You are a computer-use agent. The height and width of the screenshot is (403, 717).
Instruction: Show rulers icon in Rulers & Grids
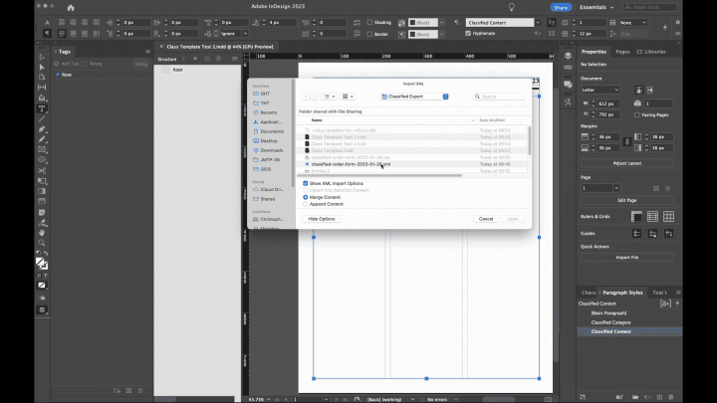(x=636, y=217)
